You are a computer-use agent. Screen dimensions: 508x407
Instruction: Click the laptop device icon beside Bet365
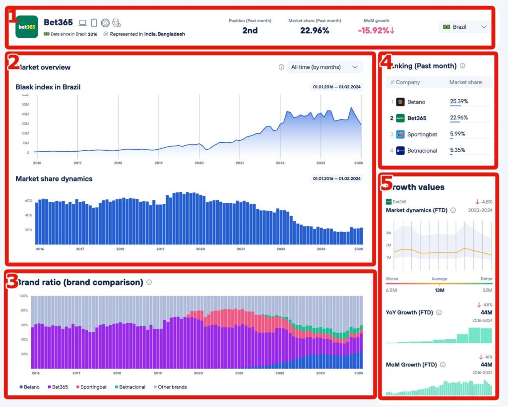pyautogui.click(x=83, y=23)
